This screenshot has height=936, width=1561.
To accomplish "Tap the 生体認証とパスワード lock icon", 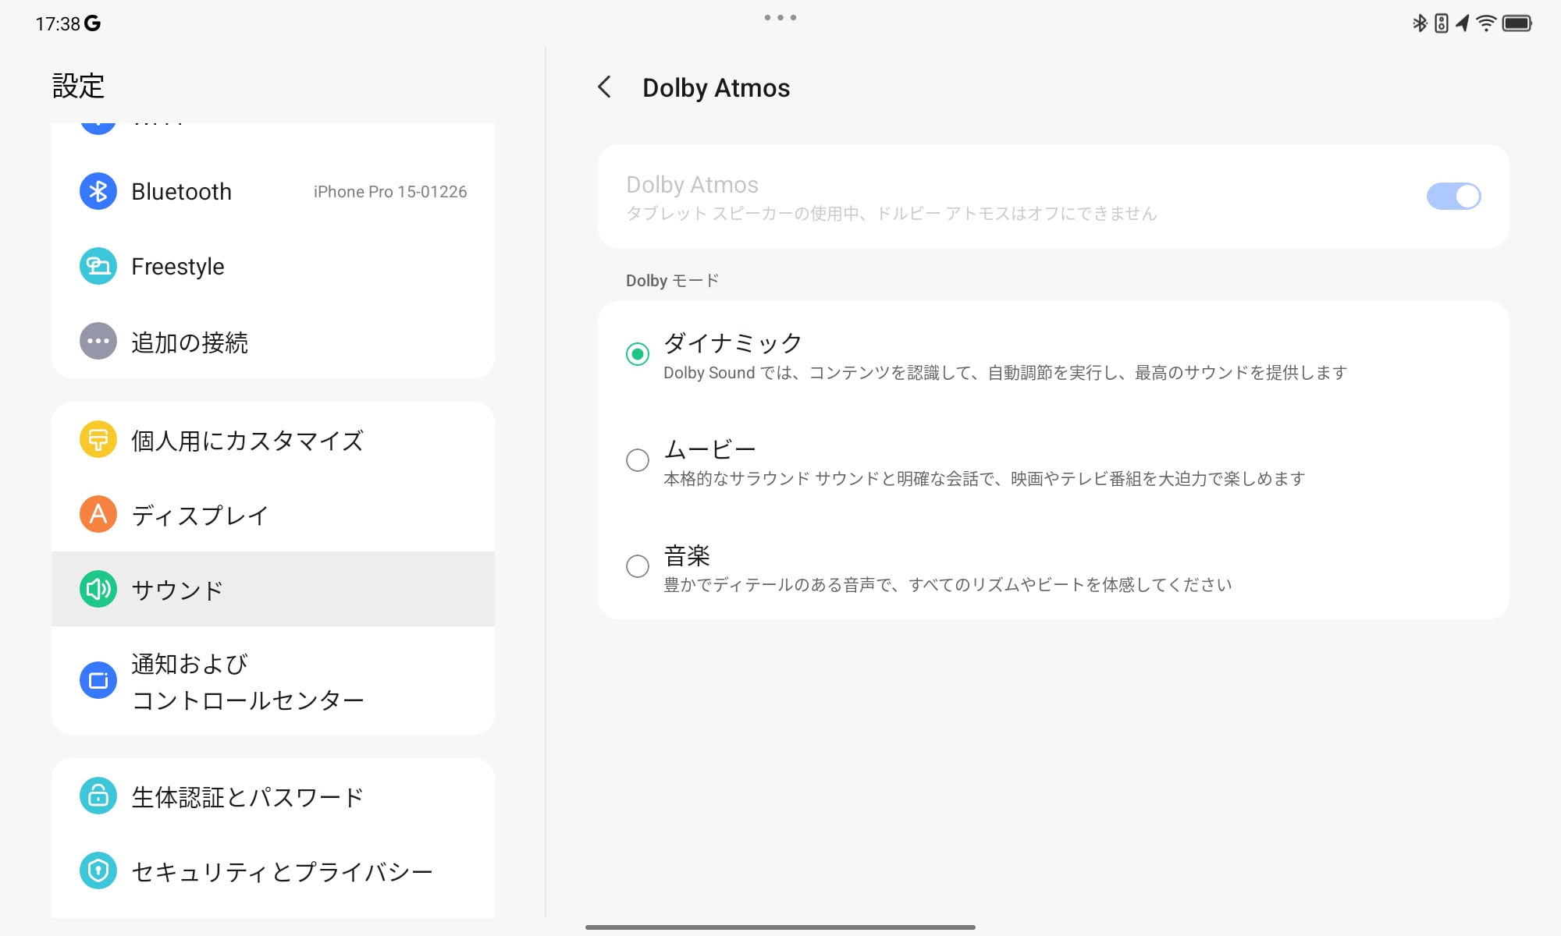I will [98, 796].
